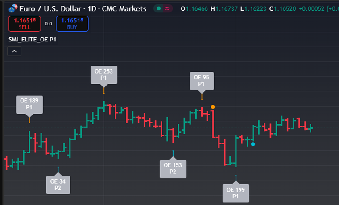
Task: Click the OE 153 P2 signal label
Action: click(173, 168)
